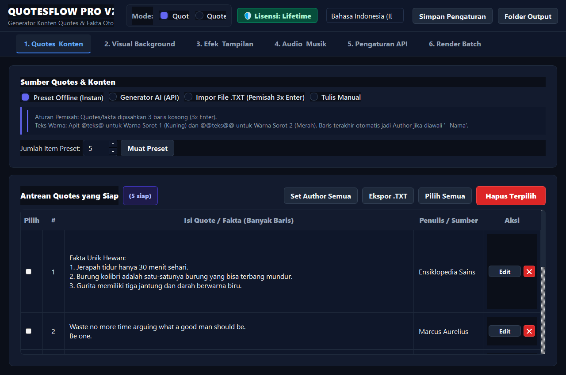Decrease Jumlah Item Preset with down arrow
Viewport: 566px width, 375px height.
pos(113,152)
